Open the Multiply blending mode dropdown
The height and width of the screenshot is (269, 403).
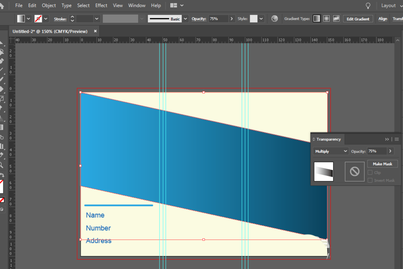[331, 151]
